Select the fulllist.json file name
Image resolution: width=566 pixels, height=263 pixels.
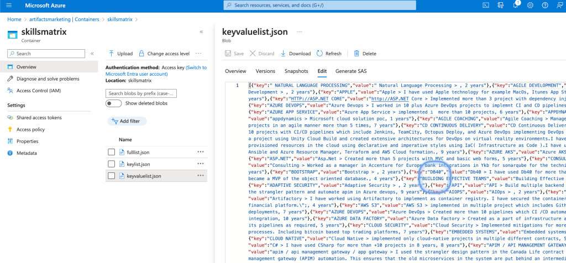138,152
